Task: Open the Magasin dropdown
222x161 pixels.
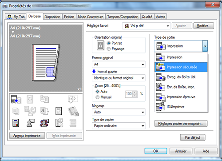Action: (x=119, y=112)
